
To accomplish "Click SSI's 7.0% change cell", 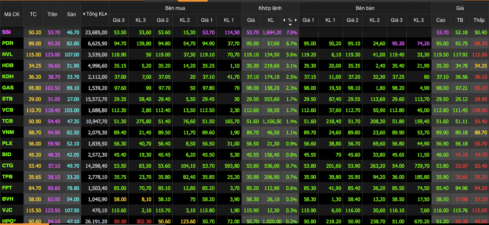I will (x=291, y=32).
